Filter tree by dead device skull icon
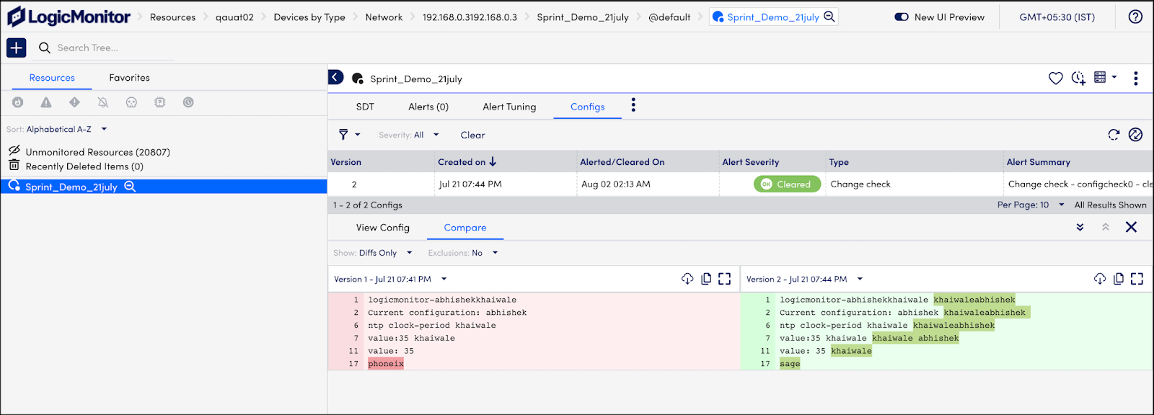Screen dimensions: 1154x415 pos(131,102)
